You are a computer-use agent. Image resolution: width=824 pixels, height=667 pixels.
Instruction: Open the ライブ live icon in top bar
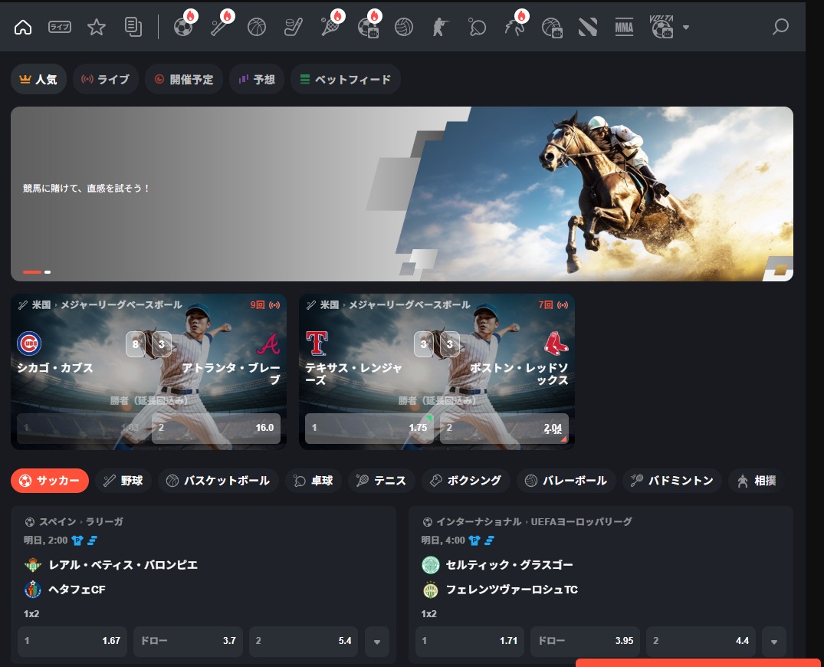[59, 27]
